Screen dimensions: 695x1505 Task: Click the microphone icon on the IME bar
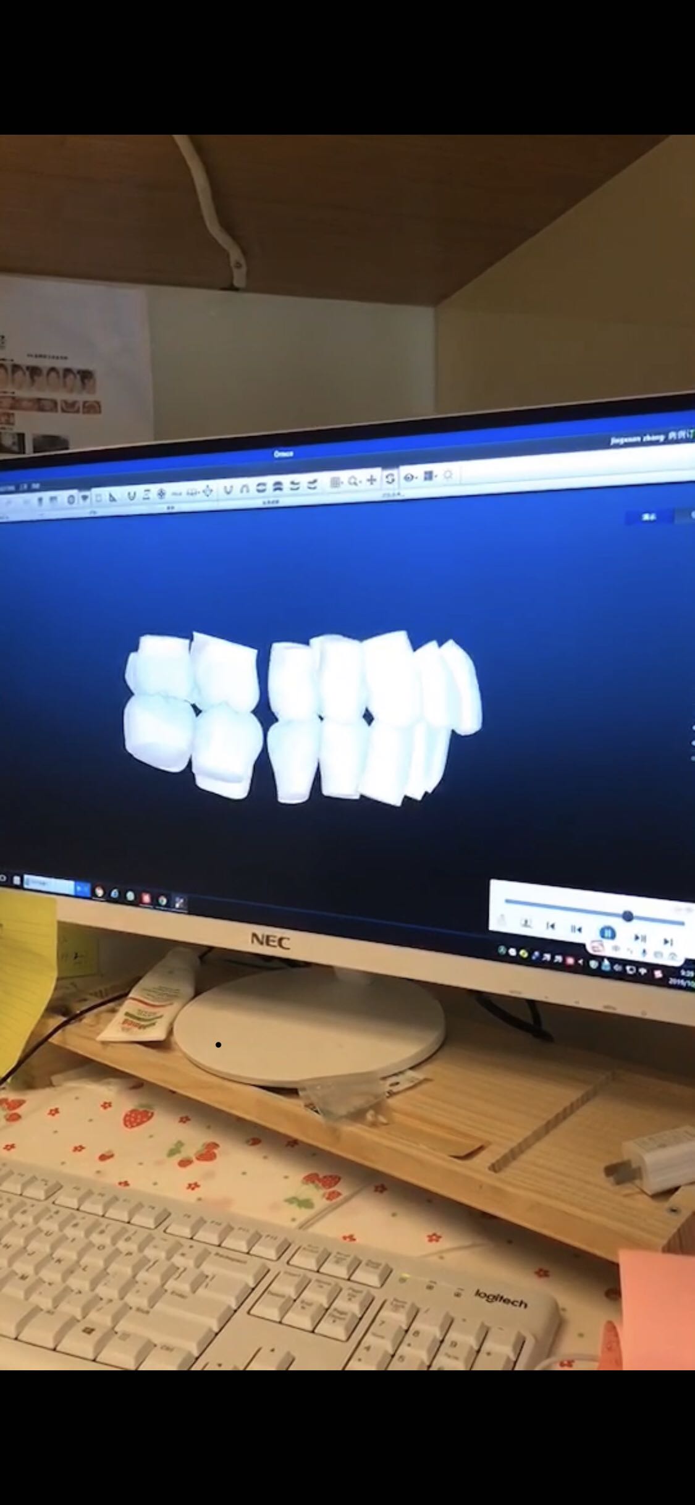[644, 953]
